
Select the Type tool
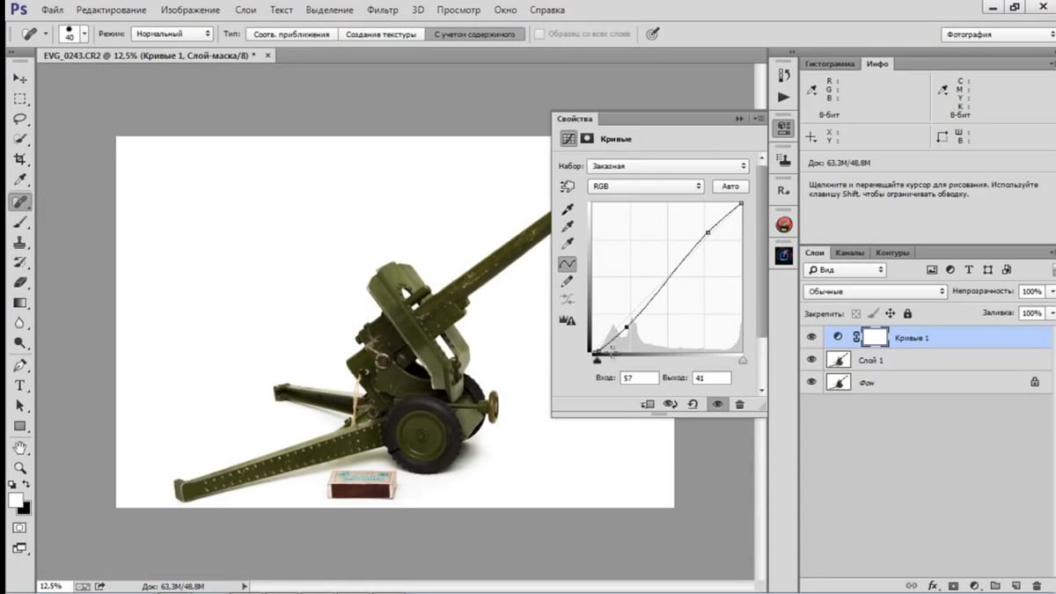[19, 386]
